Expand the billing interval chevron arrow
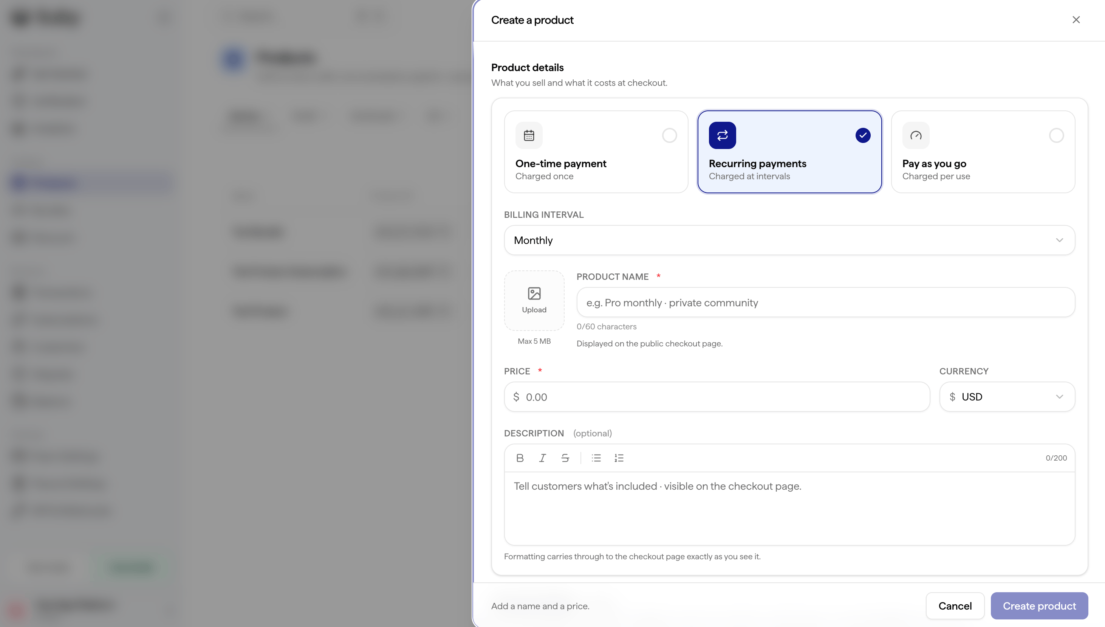Viewport: 1105px width, 627px height. point(1059,240)
